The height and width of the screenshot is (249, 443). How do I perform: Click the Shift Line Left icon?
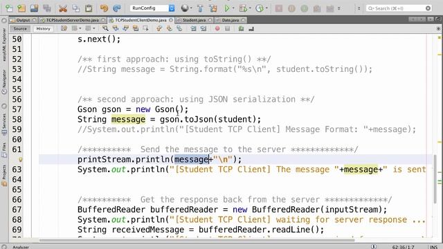point(193,28)
